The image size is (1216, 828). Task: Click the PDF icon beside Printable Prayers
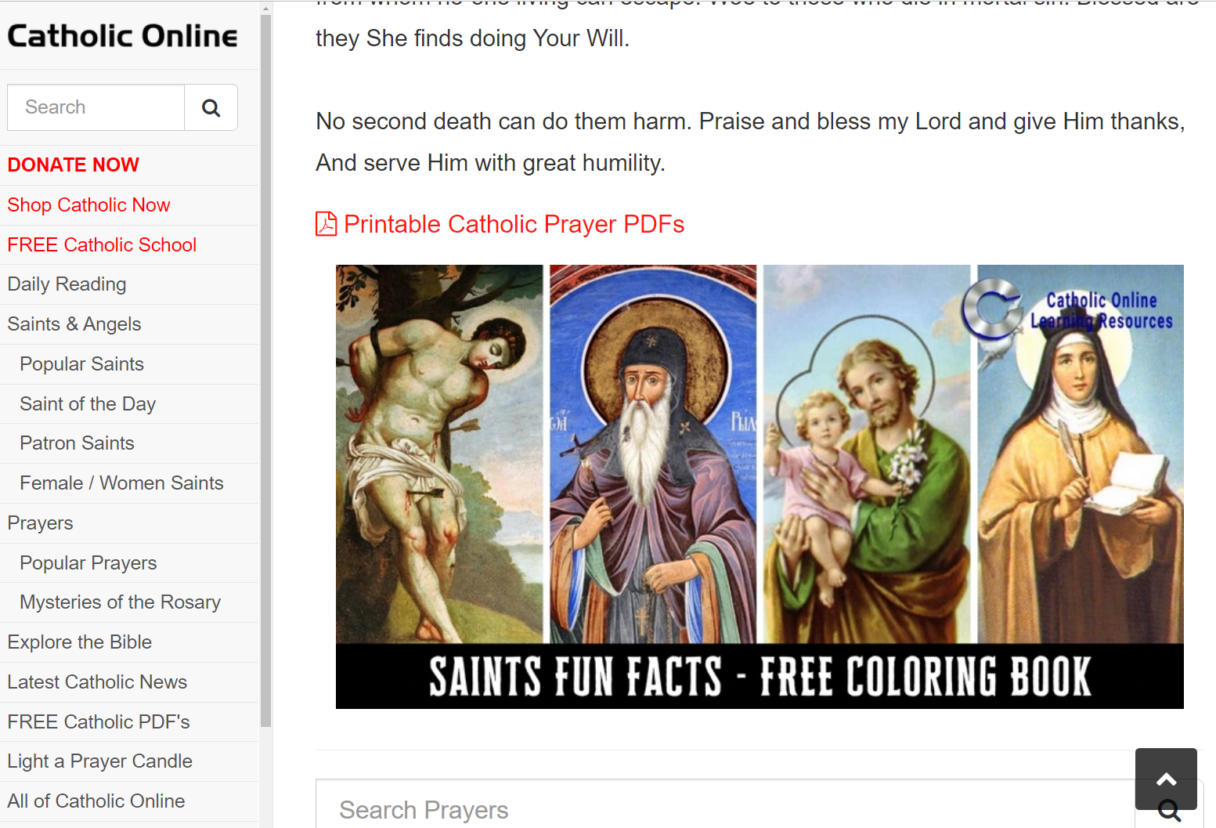point(326,224)
